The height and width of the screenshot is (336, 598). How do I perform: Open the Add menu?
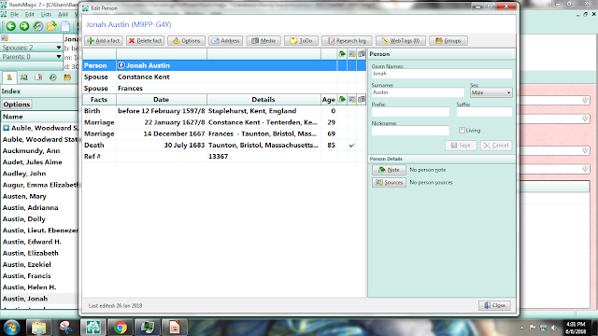[x=63, y=15]
